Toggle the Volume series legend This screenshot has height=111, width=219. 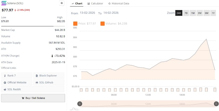click(102, 24)
